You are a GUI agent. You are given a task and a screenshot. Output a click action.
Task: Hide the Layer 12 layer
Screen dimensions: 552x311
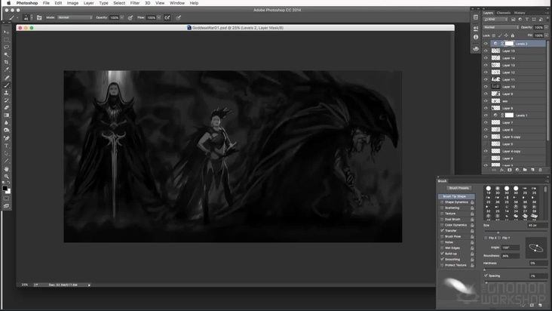pyautogui.click(x=486, y=72)
